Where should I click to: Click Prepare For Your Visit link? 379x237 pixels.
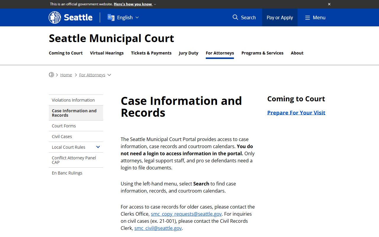point(296,113)
